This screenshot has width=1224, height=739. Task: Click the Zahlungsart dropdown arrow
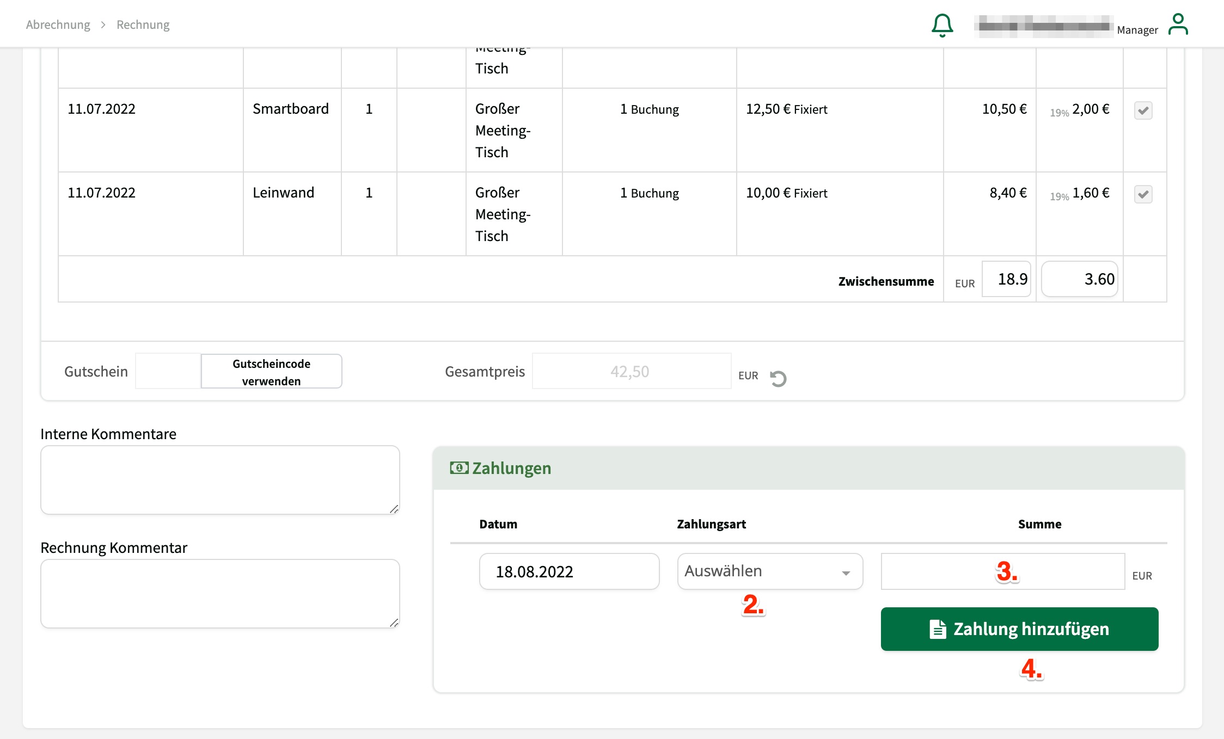pos(846,573)
